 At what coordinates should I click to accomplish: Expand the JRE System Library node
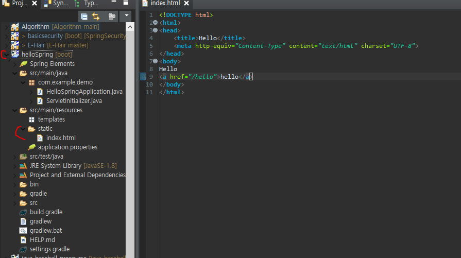pos(15,166)
